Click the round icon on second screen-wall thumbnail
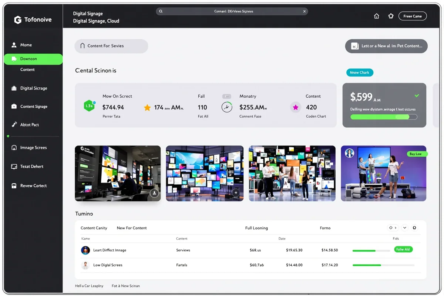 (x=236, y=193)
